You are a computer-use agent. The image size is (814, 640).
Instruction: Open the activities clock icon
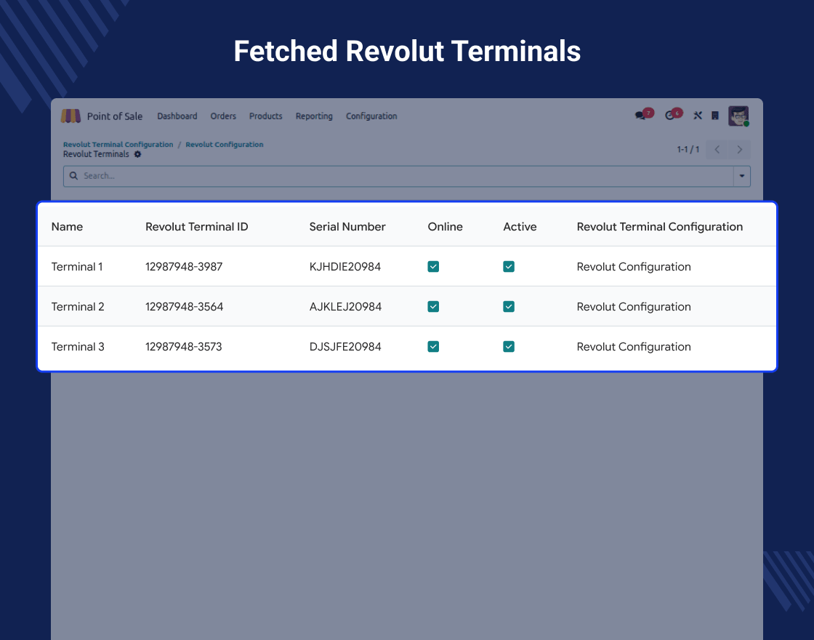(669, 116)
